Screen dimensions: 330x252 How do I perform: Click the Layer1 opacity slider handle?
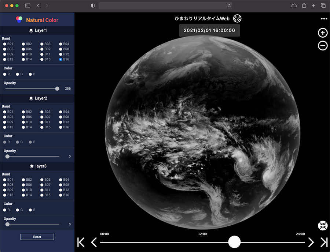(57, 89)
